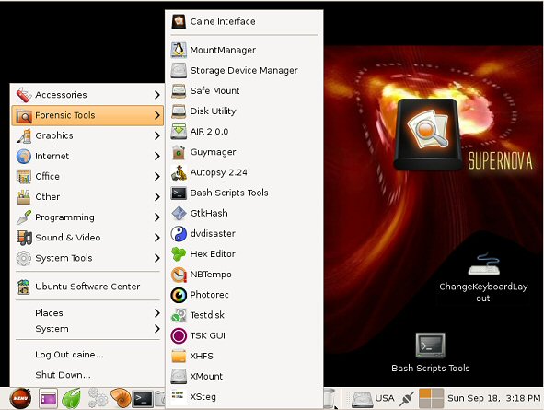Click the Photorec eye icon
Viewport: 544px width, 410px height.
tap(179, 295)
